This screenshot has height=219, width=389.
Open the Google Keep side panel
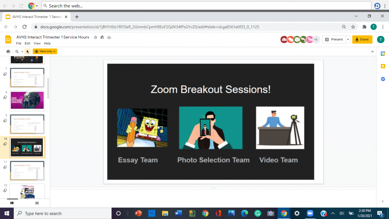pos(383,66)
